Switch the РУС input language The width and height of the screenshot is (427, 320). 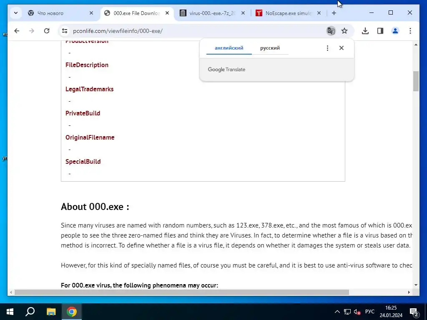pos(370,312)
